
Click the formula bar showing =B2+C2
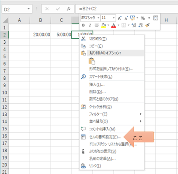click(x=127, y=9)
